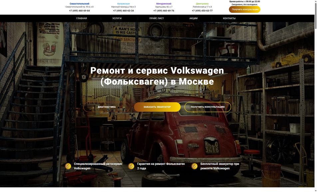Click the header Получить консультацию button
The height and width of the screenshot is (192, 317).
point(245,9)
